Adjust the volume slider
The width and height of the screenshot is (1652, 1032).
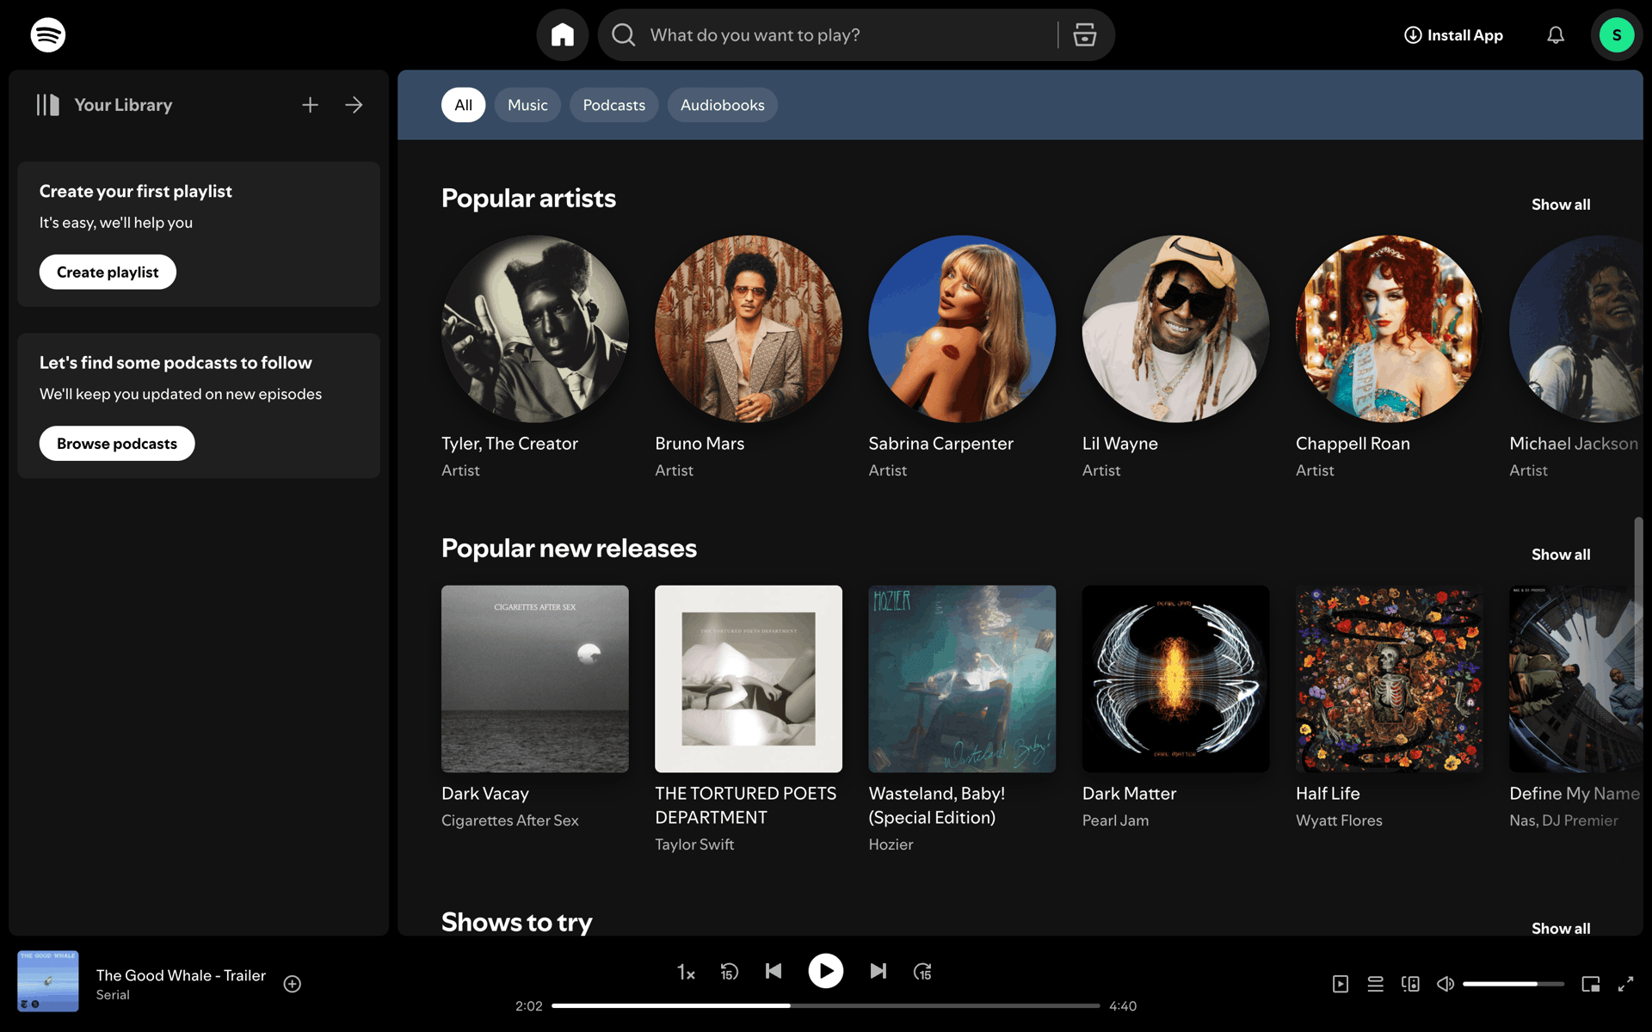(1513, 984)
